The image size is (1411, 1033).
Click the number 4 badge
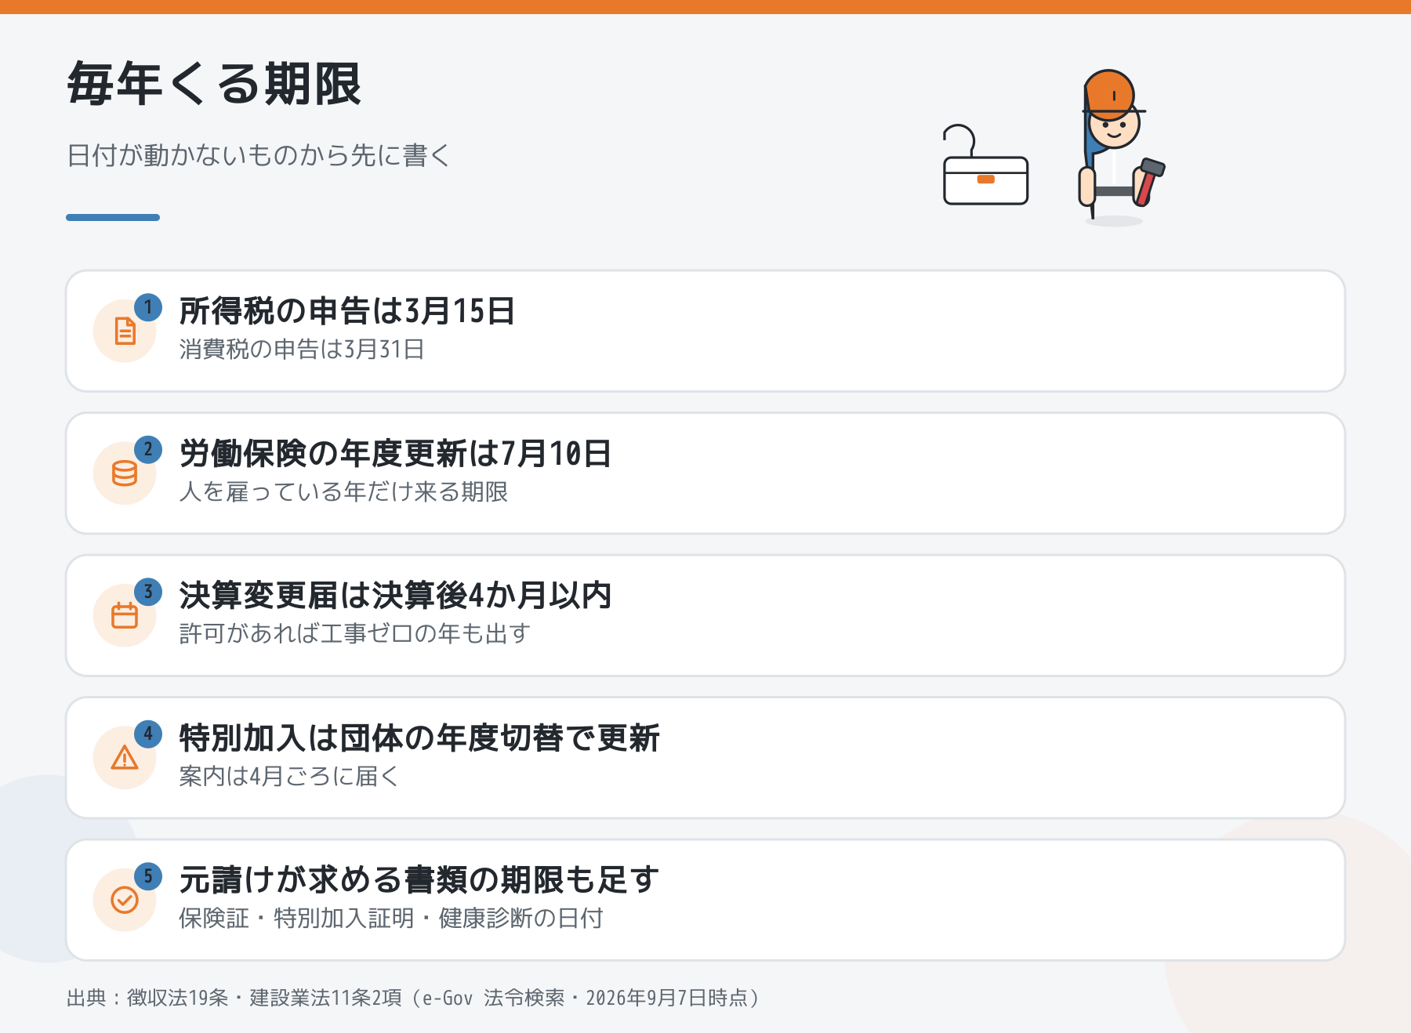click(x=148, y=734)
